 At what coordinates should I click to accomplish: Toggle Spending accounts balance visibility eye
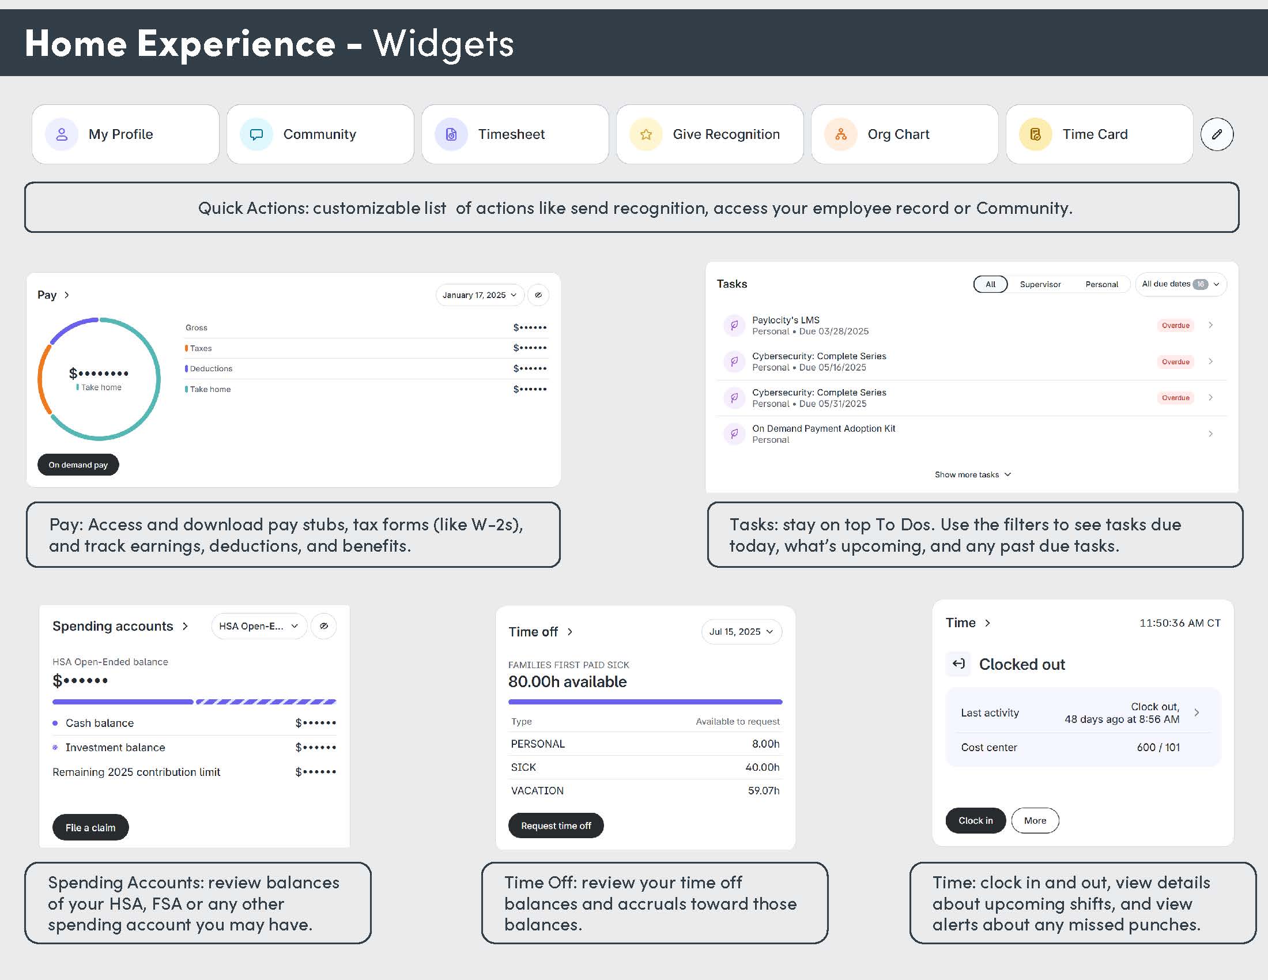(323, 626)
